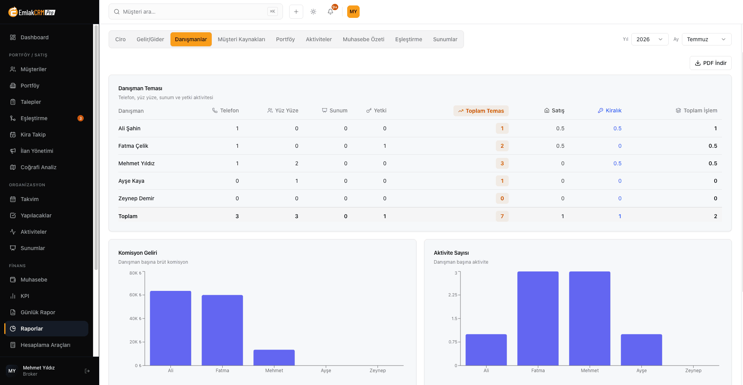
Task: Switch to the Aktiviteler tab
Action: point(319,39)
